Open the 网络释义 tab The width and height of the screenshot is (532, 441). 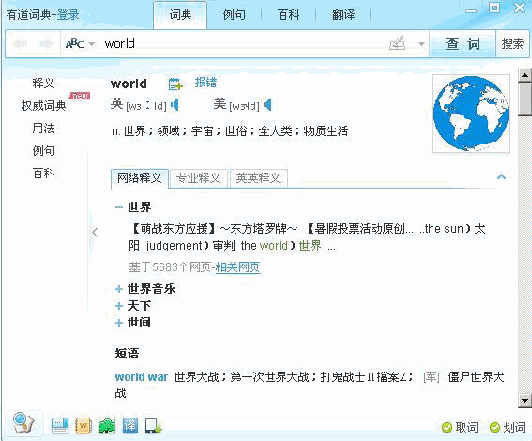click(140, 177)
